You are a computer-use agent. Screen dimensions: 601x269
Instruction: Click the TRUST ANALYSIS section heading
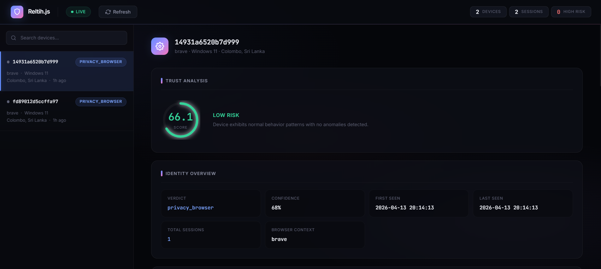186,81
